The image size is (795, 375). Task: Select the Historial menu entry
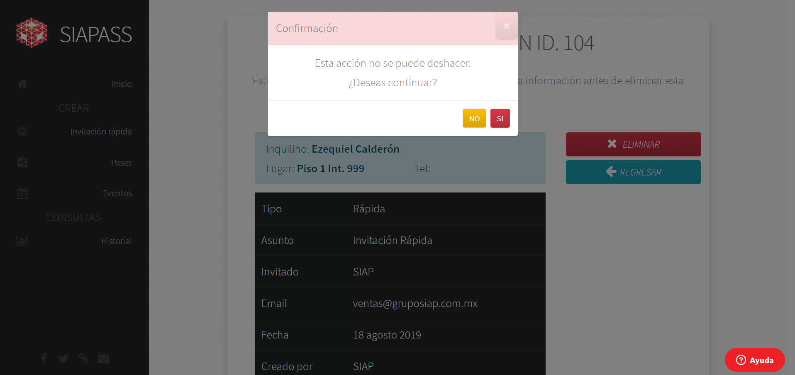pos(117,241)
